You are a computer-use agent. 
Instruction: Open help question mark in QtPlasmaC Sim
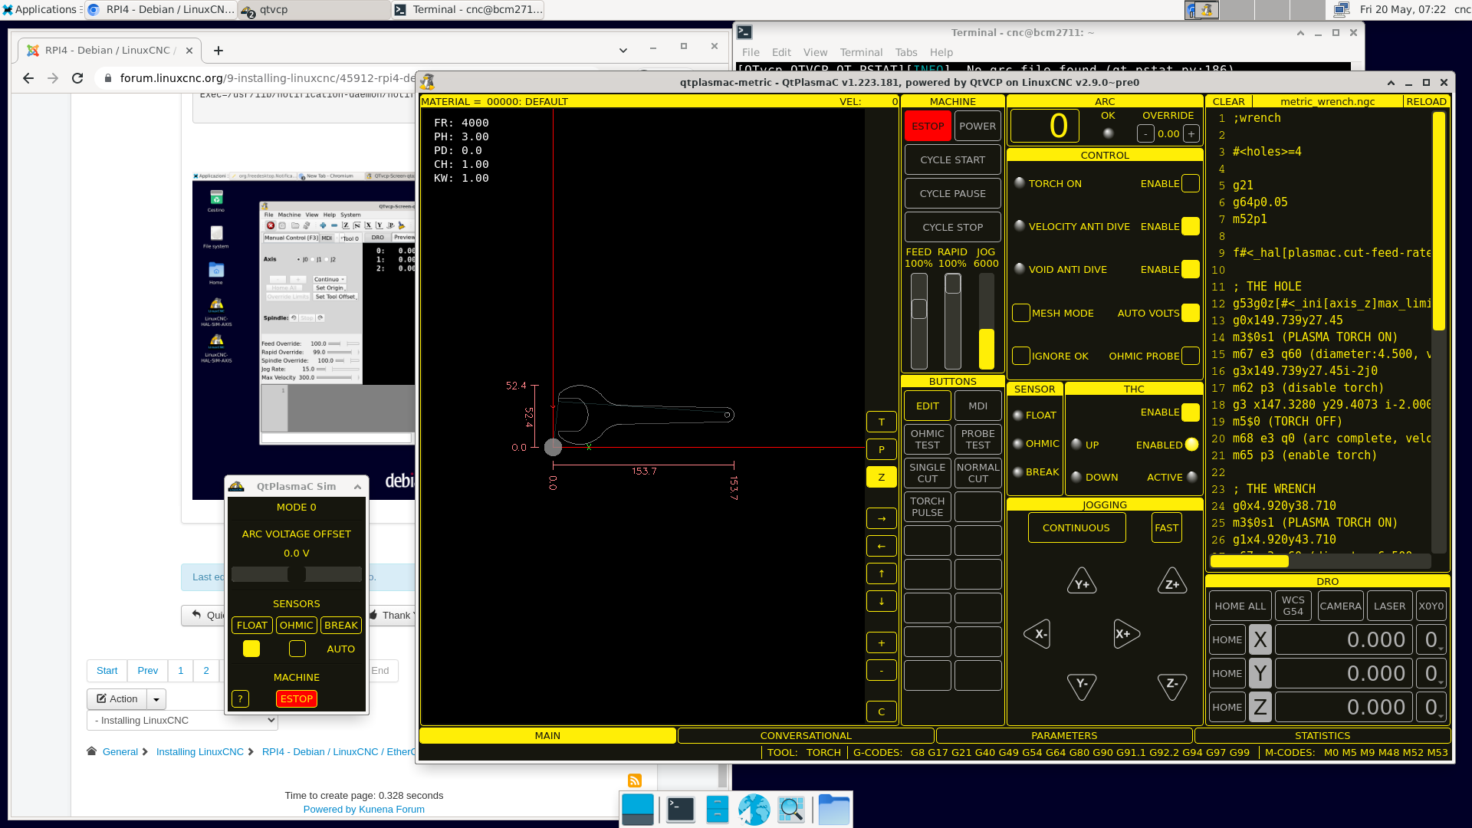pyautogui.click(x=240, y=698)
